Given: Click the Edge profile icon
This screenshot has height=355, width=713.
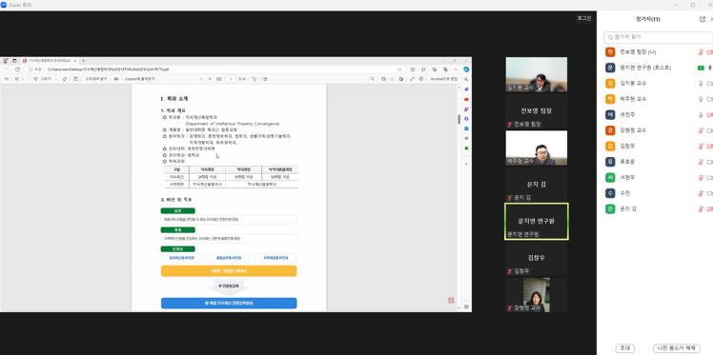Looking at the screenshot, I should pos(6,60).
